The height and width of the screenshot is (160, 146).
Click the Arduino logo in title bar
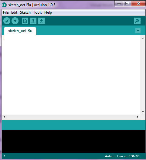pos(4,5)
